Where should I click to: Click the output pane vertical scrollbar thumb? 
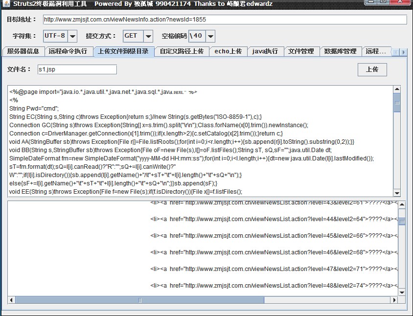coord(402,222)
